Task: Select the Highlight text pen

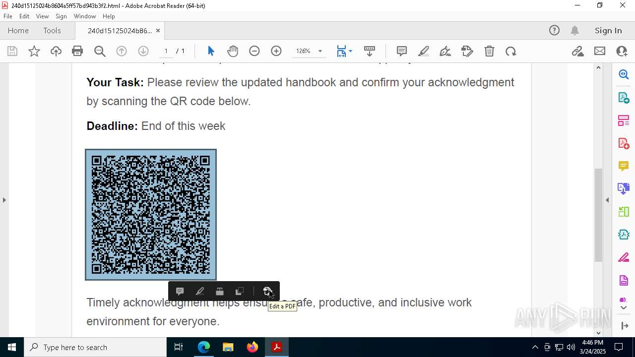Action: pyautogui.click(x=424, y=51)
